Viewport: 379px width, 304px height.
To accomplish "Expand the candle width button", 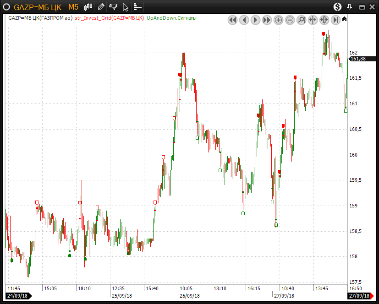I will click(324, 20).
